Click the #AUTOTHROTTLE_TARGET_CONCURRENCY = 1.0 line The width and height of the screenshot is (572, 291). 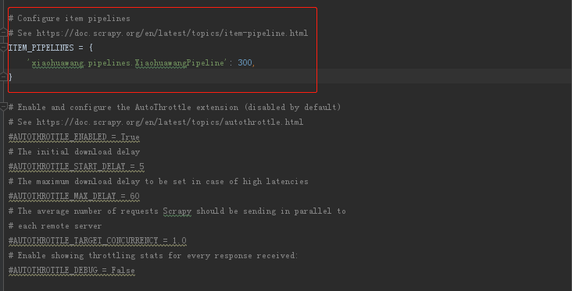(98, 241)
